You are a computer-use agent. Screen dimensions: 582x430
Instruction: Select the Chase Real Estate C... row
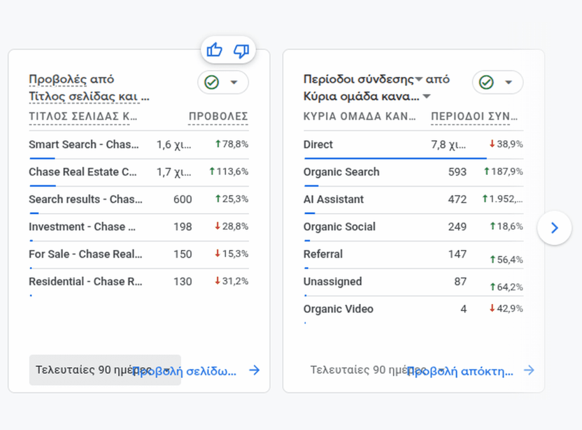point(139,172)
